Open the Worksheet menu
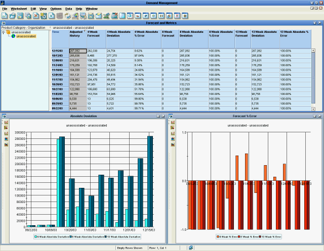 pyautogui.click(x=19, y=9)
